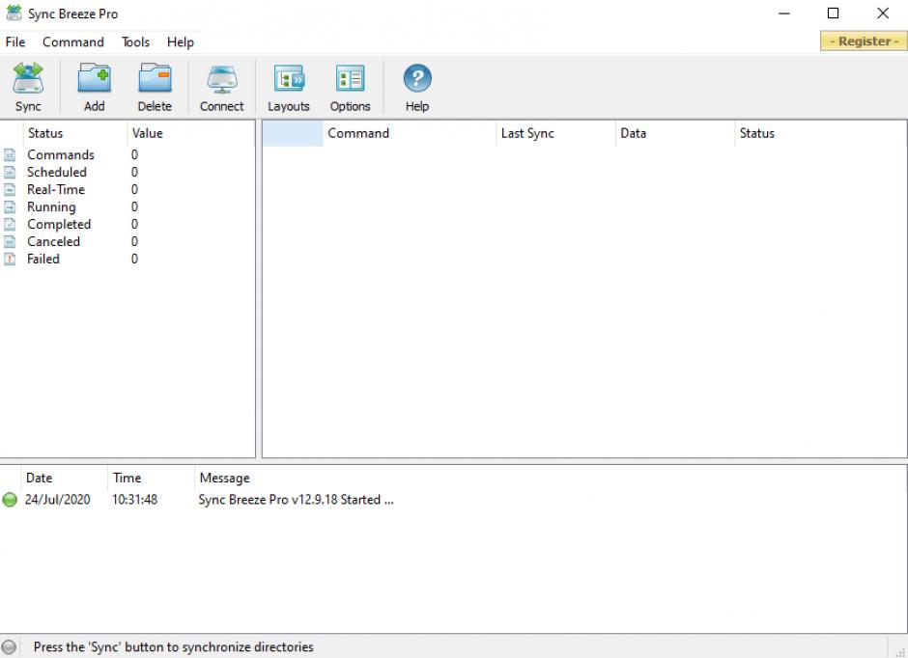
Task: Select the Running status text
Action: click(x=51, y=207)
